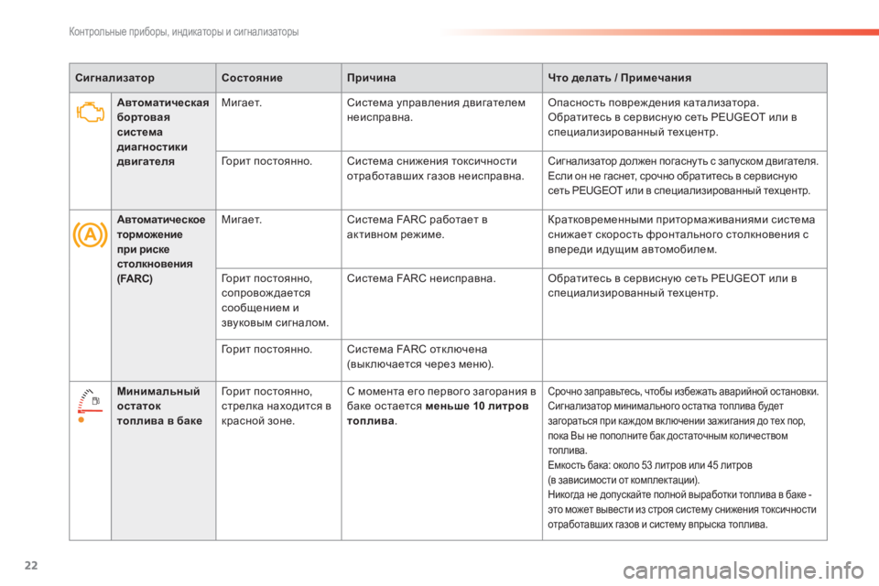Screen dimensions: 879x586
Task: Click 'Горит постоянно, сопровождается сообщением и звуковым сигналом.'
Action: (x=275, y=300)
